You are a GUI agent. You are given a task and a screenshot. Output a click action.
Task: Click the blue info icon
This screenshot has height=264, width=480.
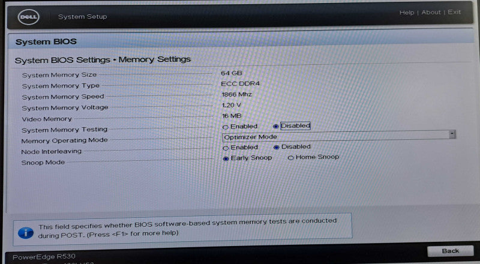26,233
